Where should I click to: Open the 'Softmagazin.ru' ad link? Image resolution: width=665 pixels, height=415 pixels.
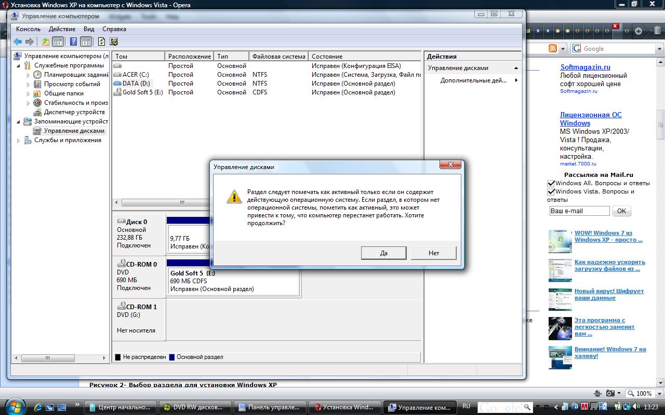pos(585,67)
